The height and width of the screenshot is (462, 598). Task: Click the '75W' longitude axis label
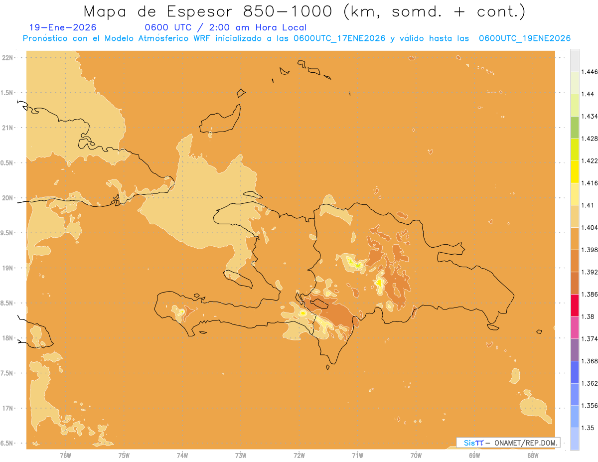[124, 456]
